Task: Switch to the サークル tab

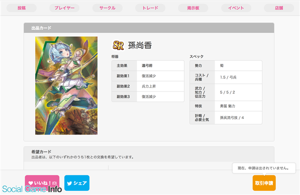Action: tap(107, 8)
